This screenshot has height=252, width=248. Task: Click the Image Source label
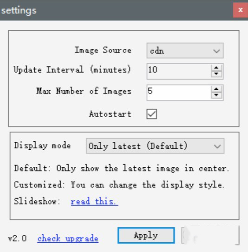[103, 50]
